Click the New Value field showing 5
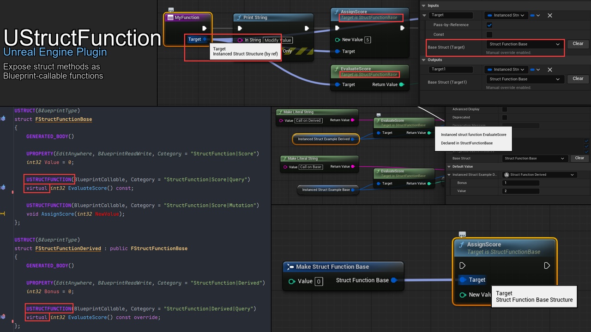 368,40
